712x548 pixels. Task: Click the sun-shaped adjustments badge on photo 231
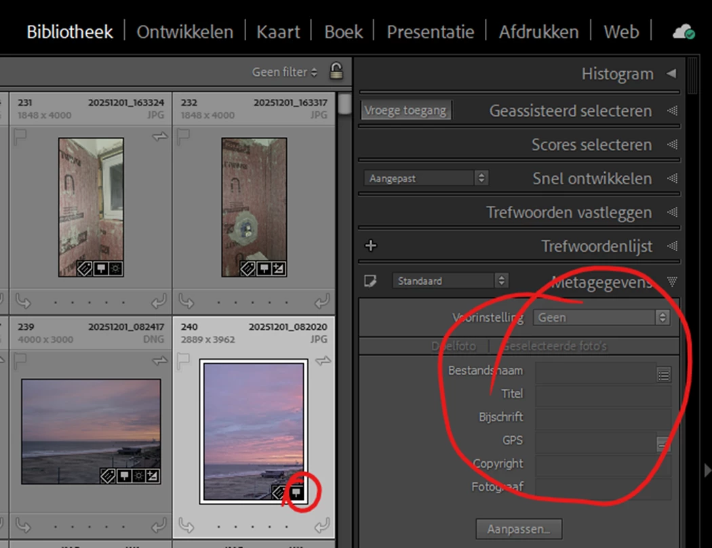(x=115, y=268)
